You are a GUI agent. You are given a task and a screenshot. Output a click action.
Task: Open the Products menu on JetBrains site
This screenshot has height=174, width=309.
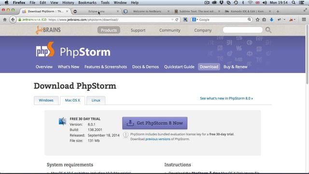tap(109, 30)
